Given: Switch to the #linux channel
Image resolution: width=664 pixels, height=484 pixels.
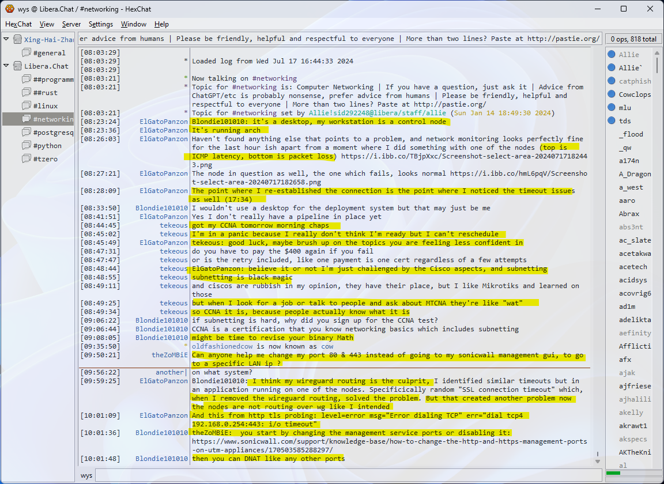Looking at the screenshot, I should 46,106.
